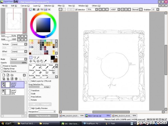The image size is (168, 126).
Task: Toggle the Selection checkbox in toolbar
Action: click(76, 10)
